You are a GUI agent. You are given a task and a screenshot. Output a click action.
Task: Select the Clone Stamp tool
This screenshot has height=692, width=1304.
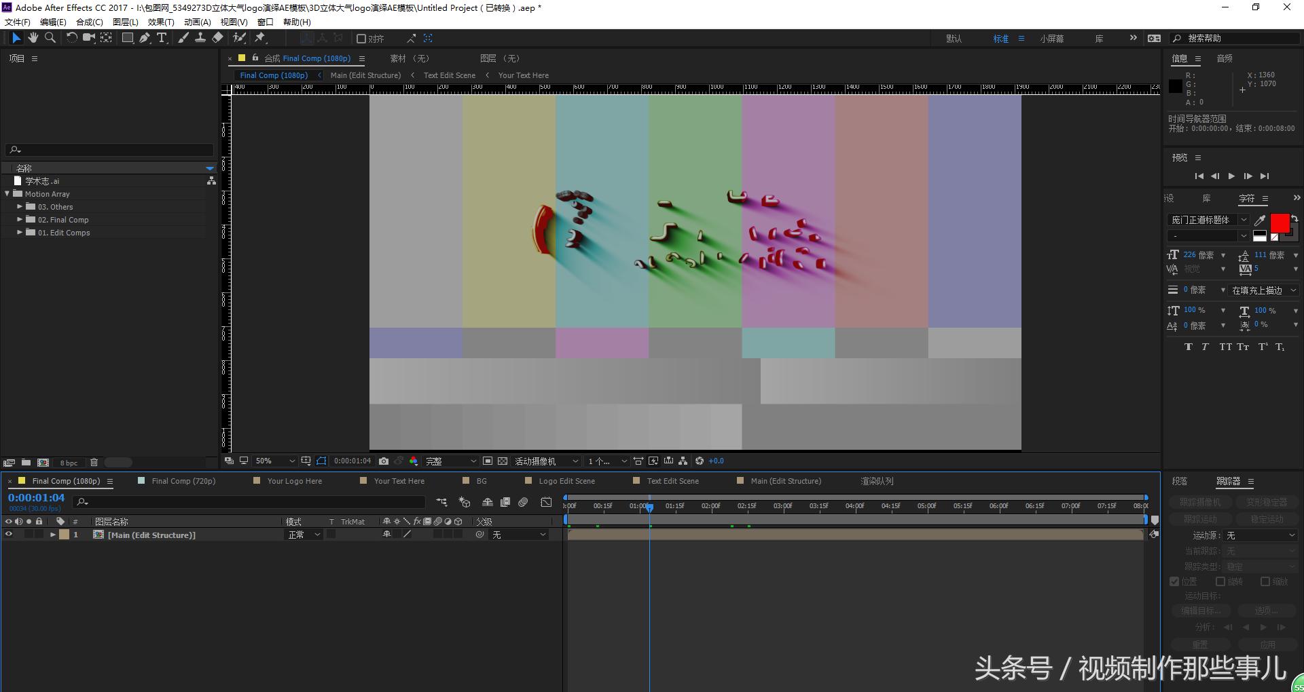[x=200, y=38]
